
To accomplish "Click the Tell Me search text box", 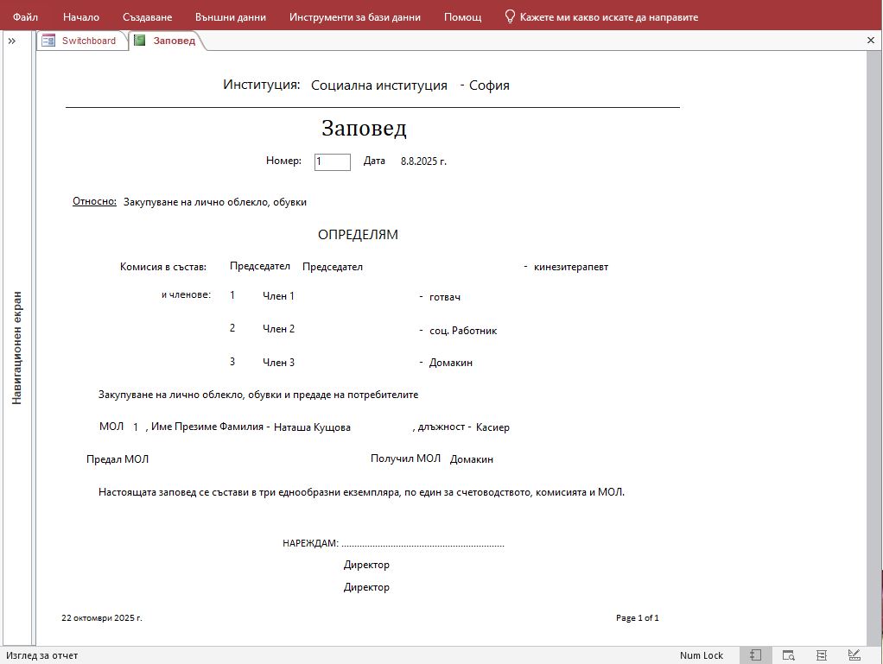I will (608, 16).
